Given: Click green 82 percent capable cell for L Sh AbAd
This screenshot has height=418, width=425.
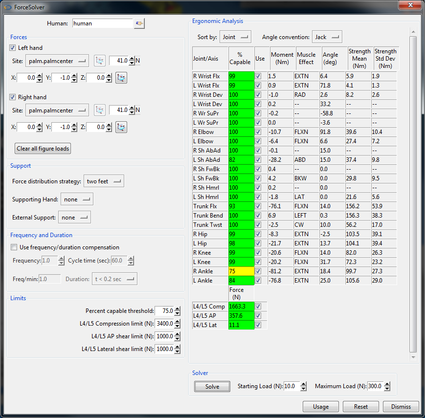Looking at the screenshot, I should pyautogui.click(x=241, y=160).
